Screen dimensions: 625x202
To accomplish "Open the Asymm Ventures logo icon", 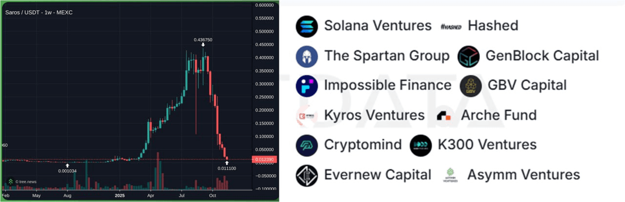I will 451,175.
